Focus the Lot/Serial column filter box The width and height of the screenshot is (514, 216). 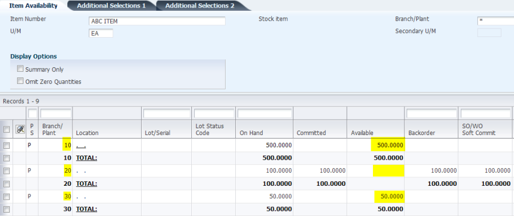[167, 113]
